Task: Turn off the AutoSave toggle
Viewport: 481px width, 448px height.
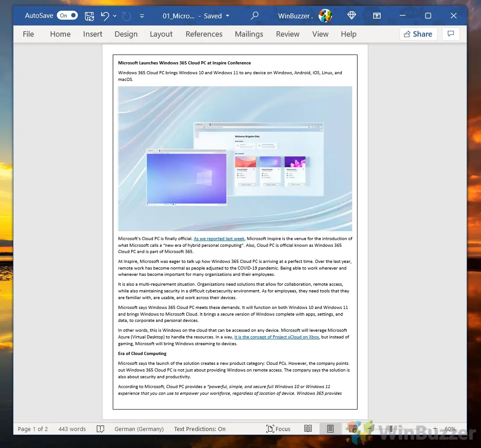Action: (67, 15)
